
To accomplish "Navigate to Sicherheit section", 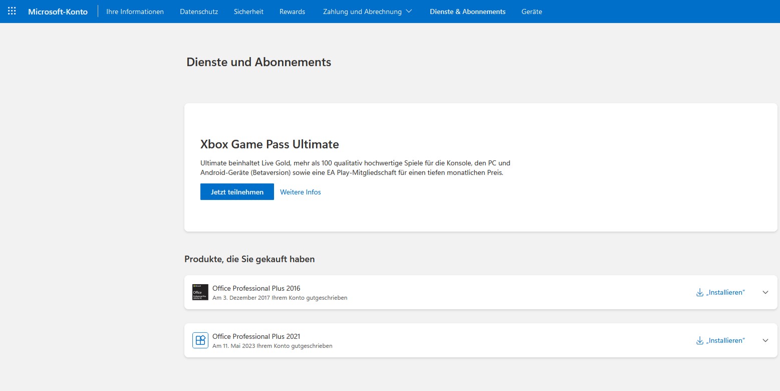I will point(248,12).
